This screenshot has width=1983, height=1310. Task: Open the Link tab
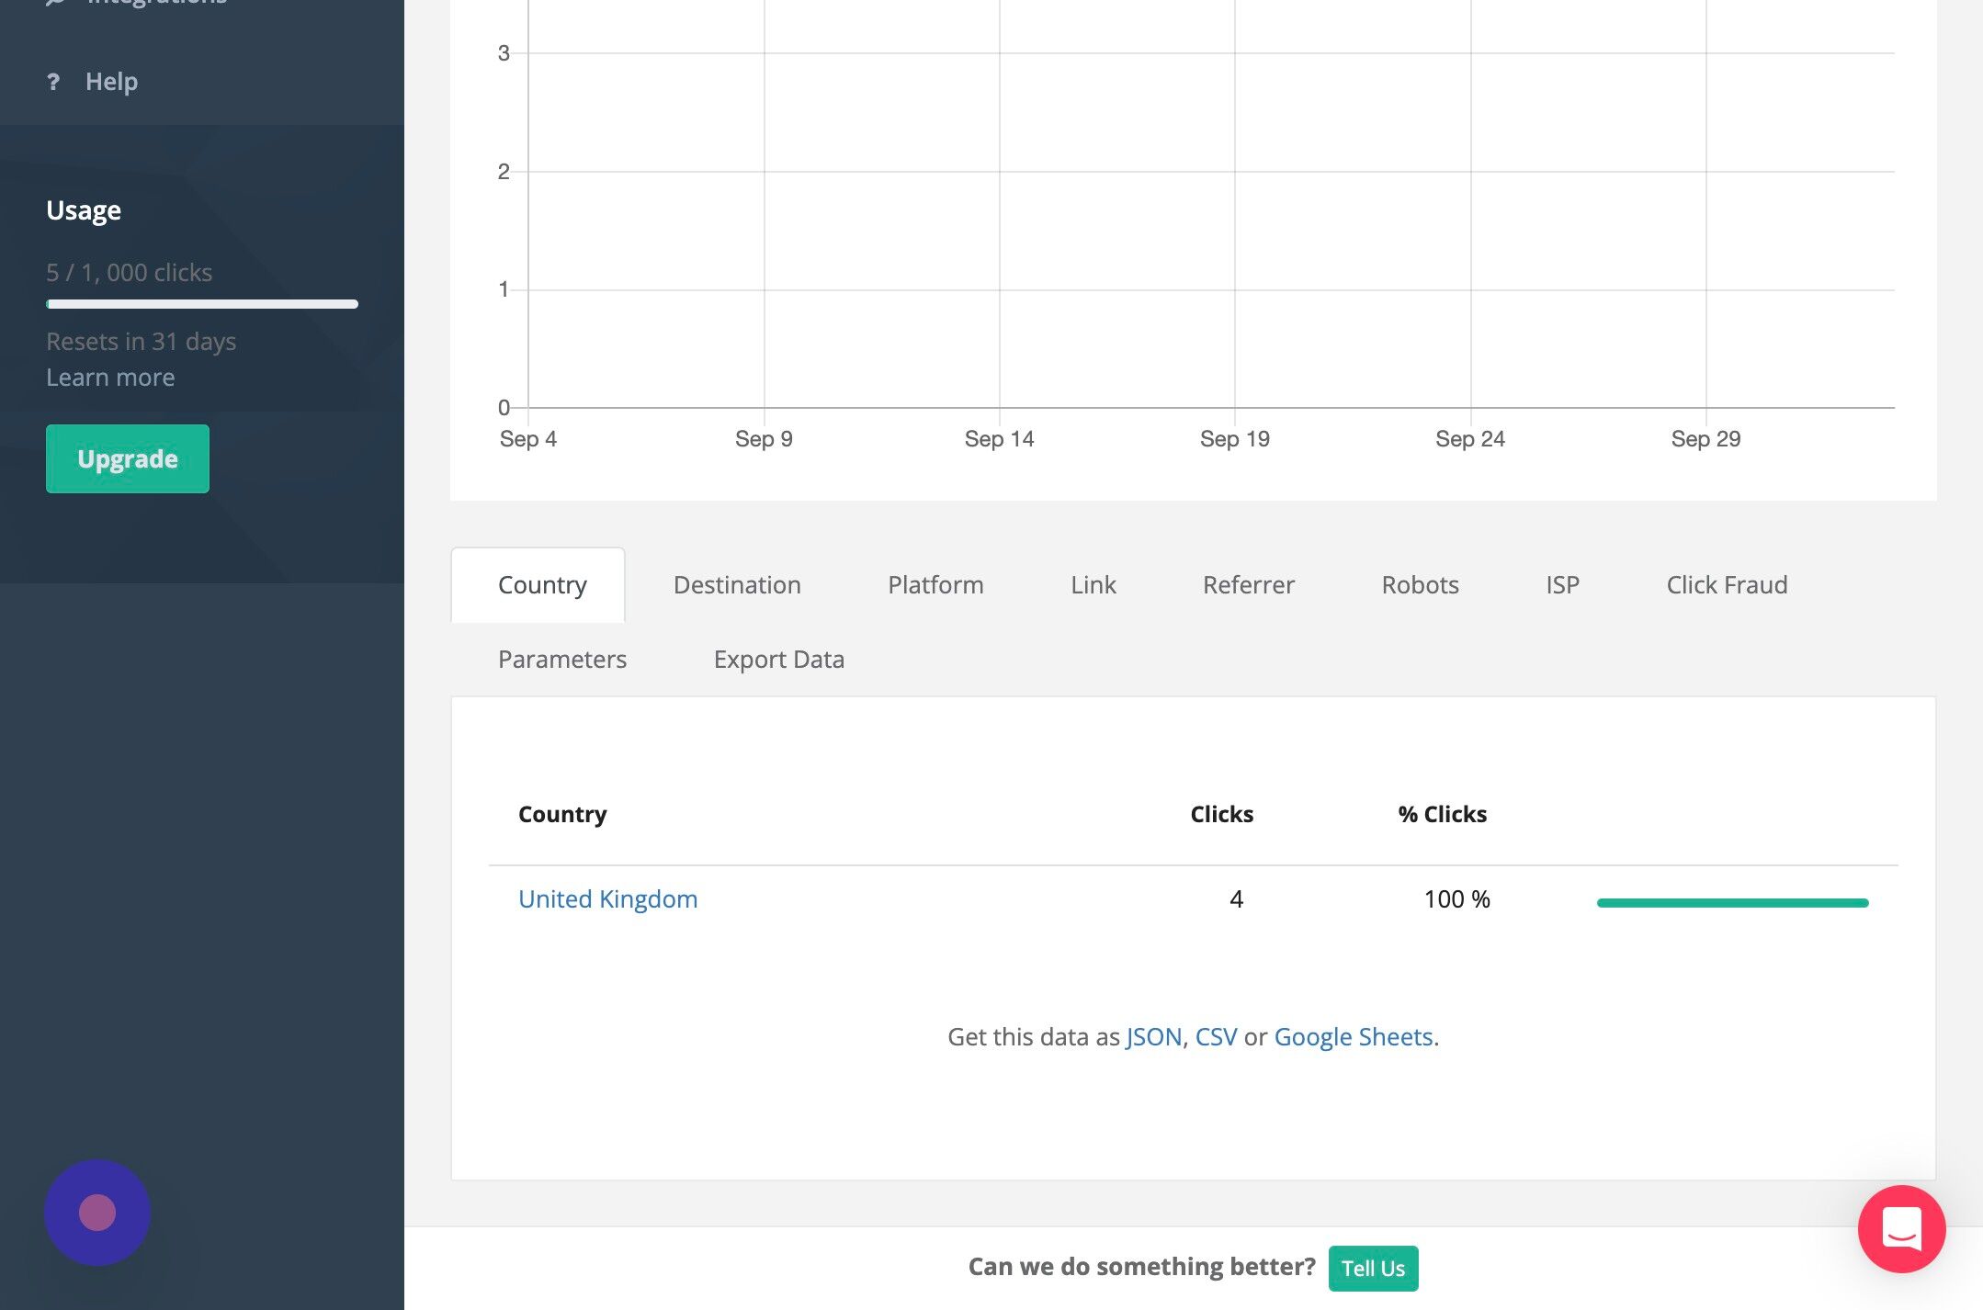pyautogui.click(x=1093, y=584)
